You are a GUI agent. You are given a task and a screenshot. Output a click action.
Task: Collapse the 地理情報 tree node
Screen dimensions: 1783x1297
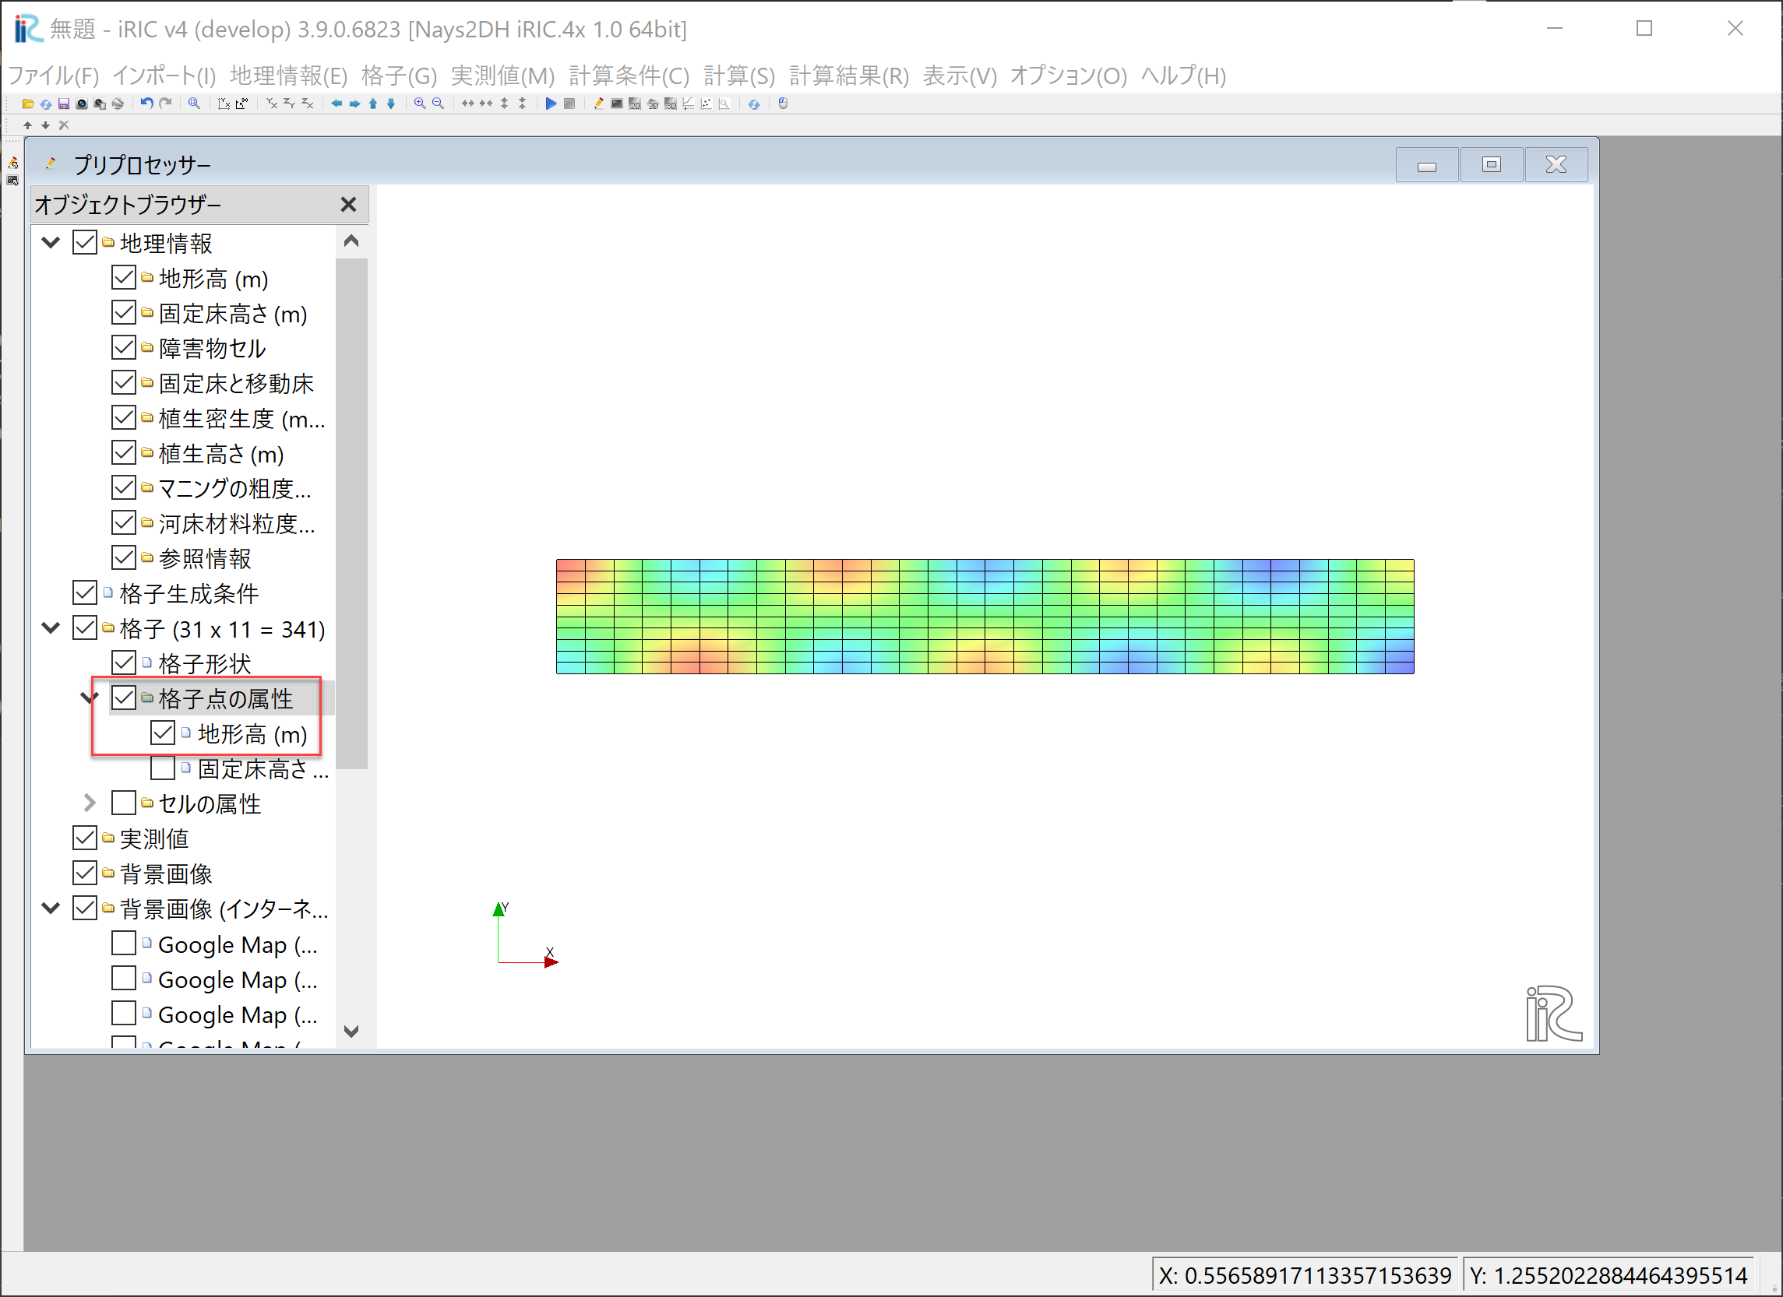[x=51, y=242]
